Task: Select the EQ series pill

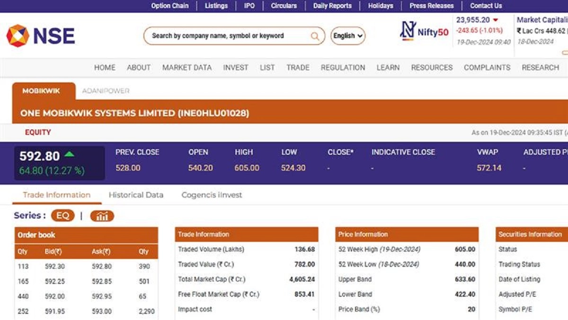Action: point(63,216)
